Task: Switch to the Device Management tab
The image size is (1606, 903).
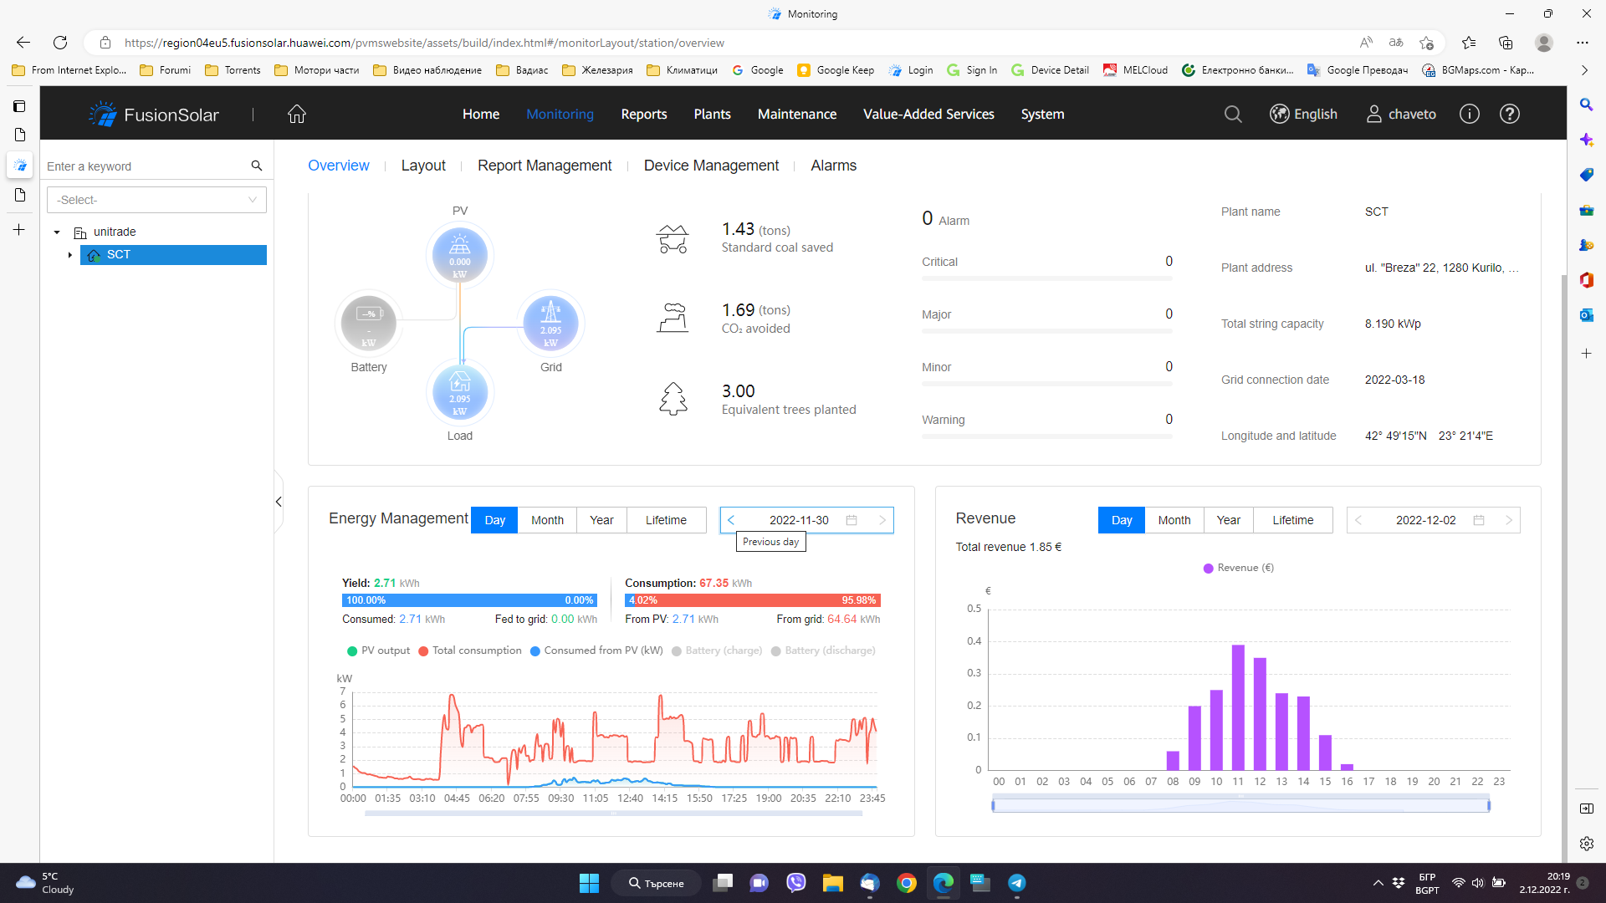Action: tap(711, 166)
